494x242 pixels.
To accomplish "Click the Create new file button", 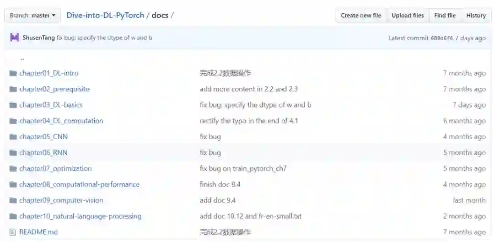I will tap(361, 16).
